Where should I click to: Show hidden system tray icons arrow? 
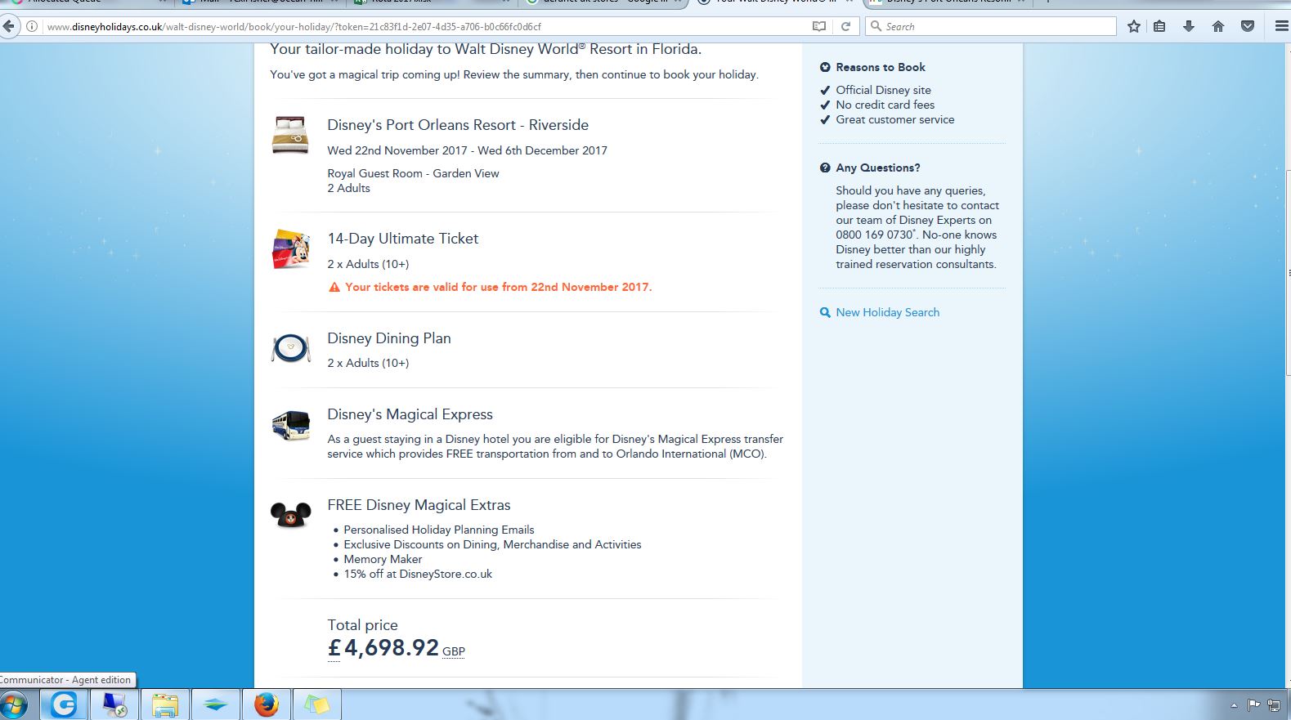point(1234,705)
